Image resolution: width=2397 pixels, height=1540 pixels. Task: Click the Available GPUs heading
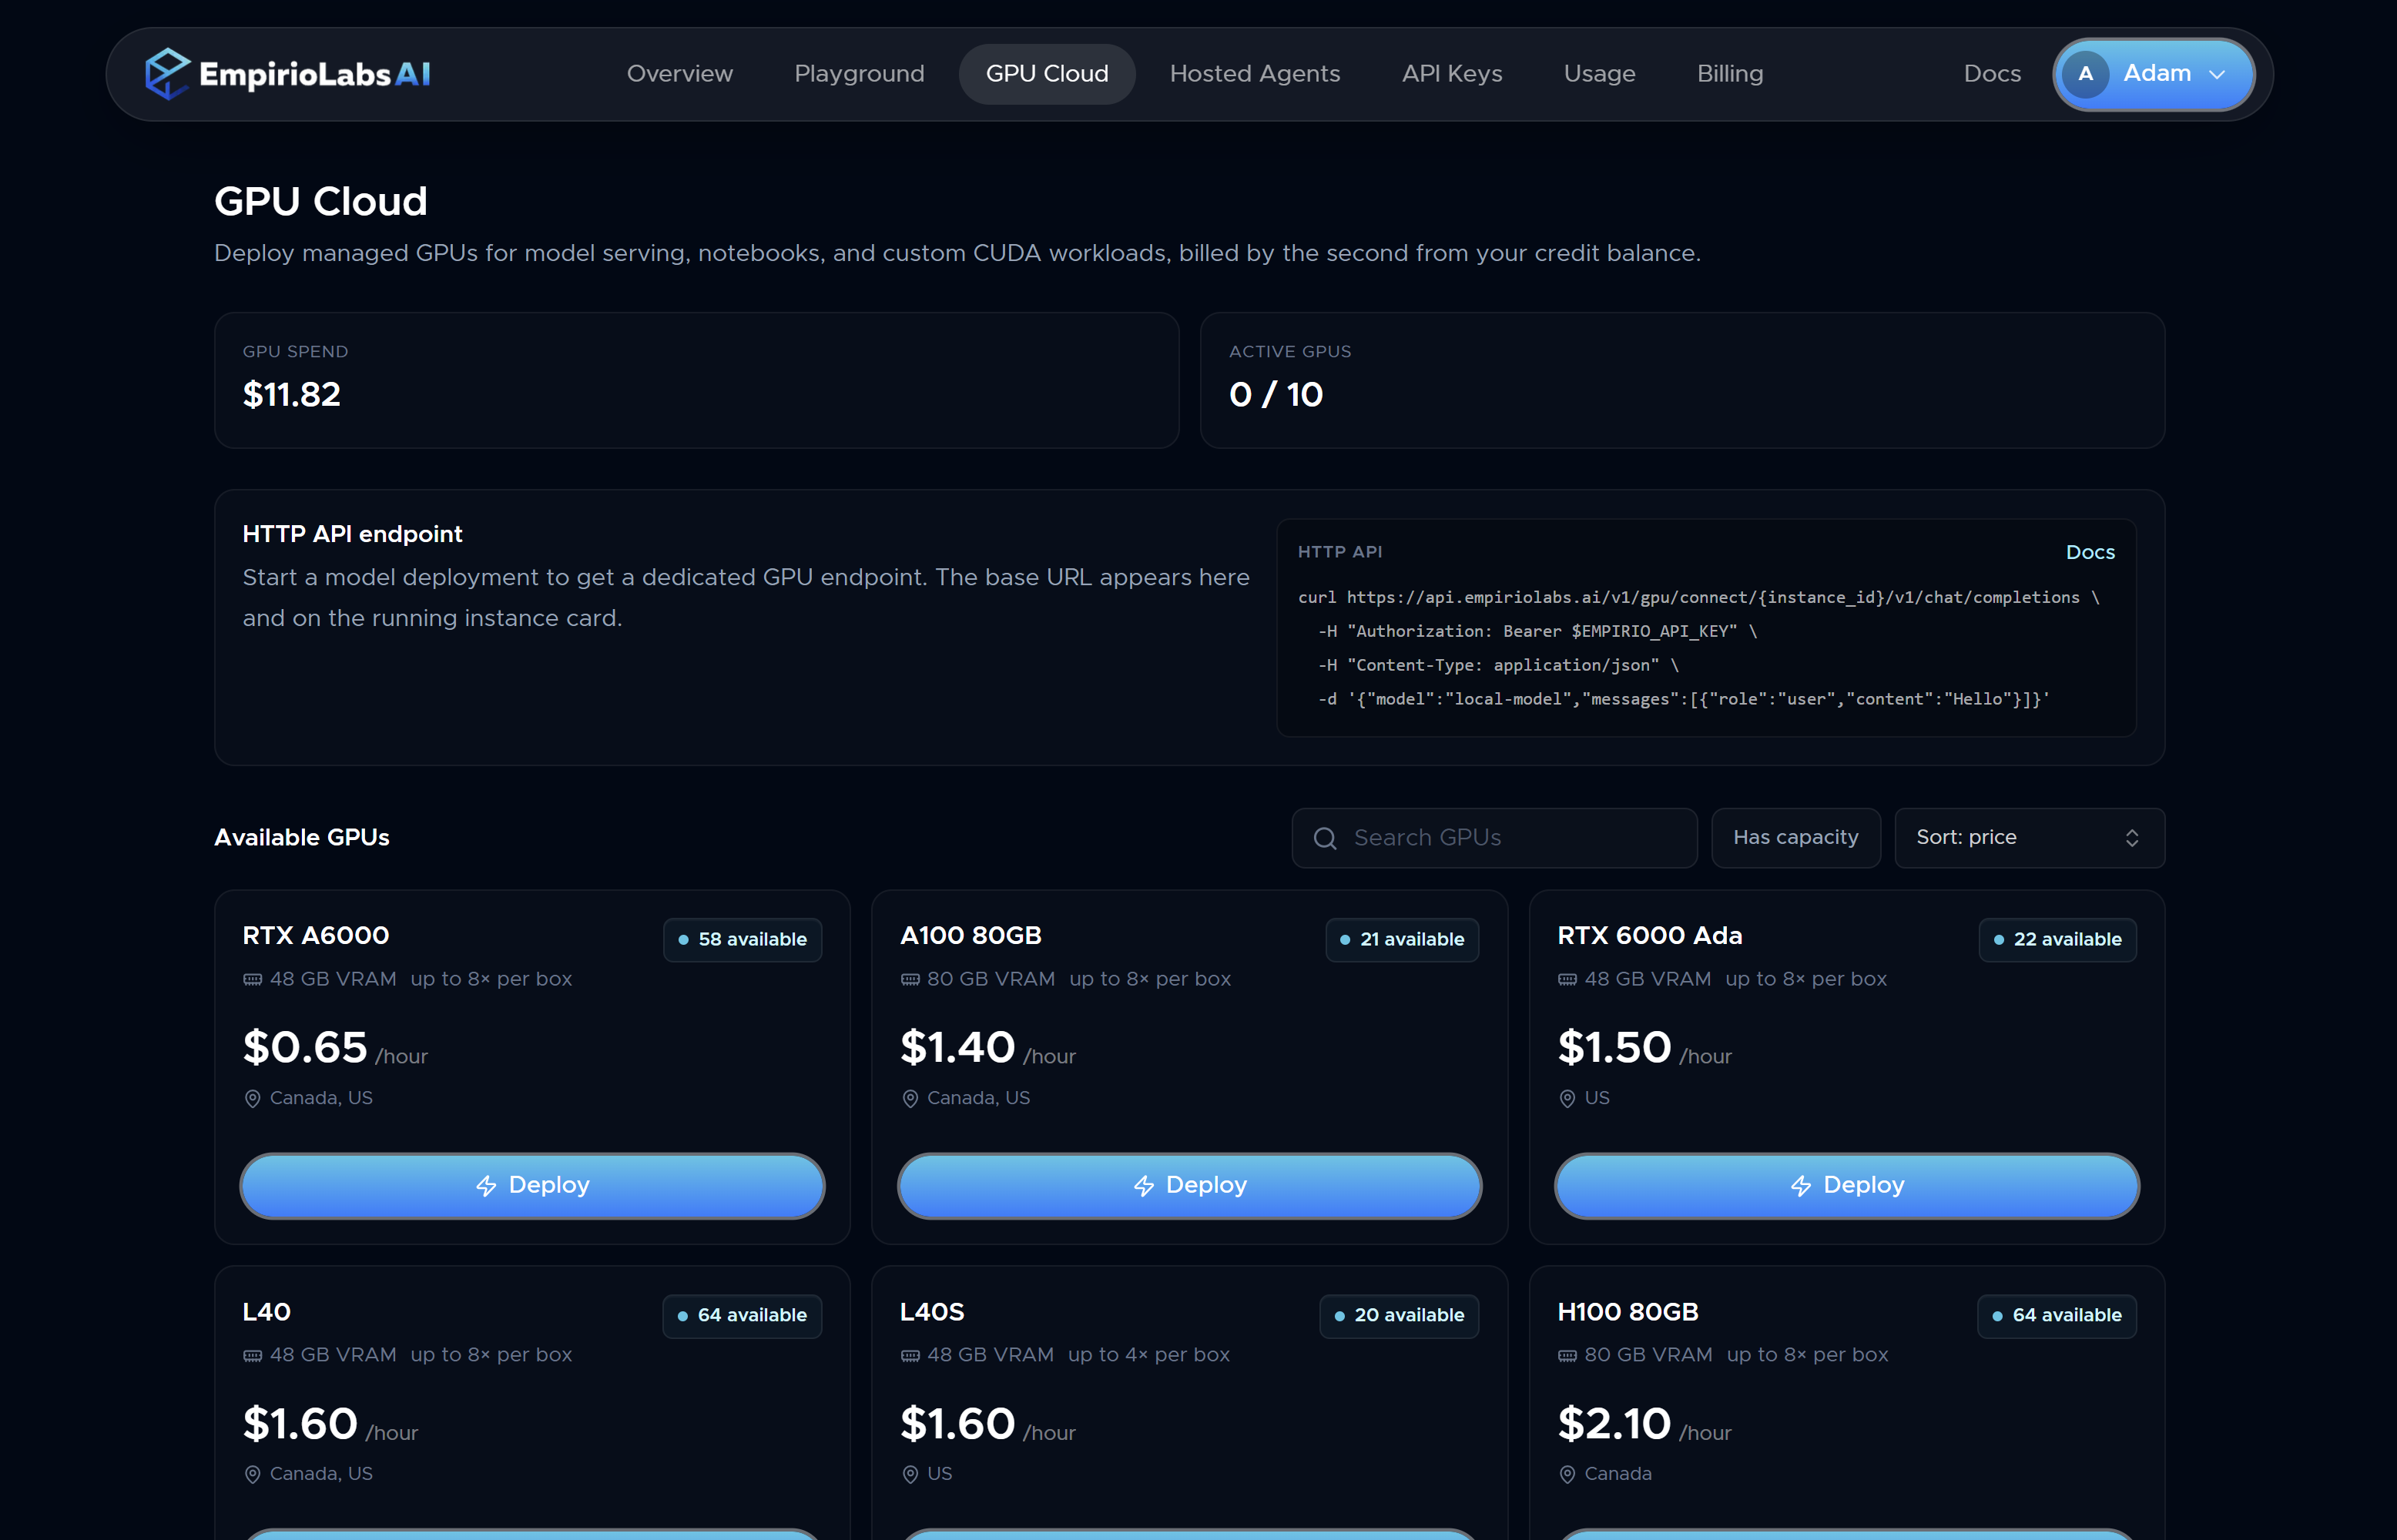(x=302, y=838)
